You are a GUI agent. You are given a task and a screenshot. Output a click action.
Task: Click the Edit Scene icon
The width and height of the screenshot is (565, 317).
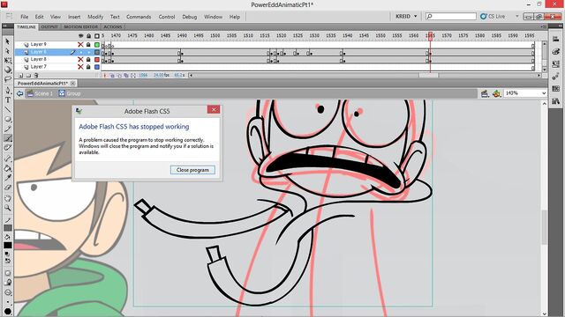click(485, 93)
